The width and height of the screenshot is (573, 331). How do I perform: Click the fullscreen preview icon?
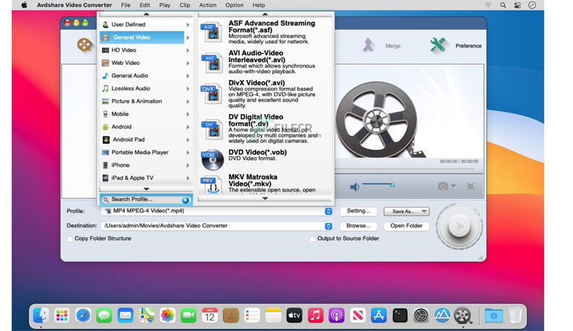(x=470, y=186)
